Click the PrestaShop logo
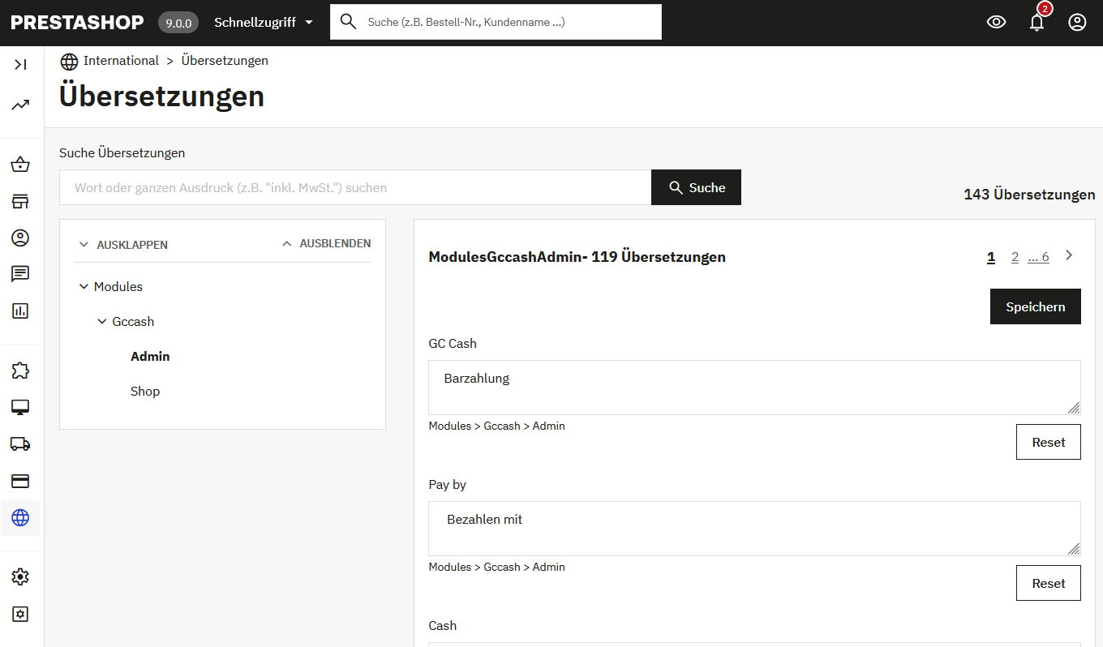Screen dimensions: 1103x647 point(77,22)
